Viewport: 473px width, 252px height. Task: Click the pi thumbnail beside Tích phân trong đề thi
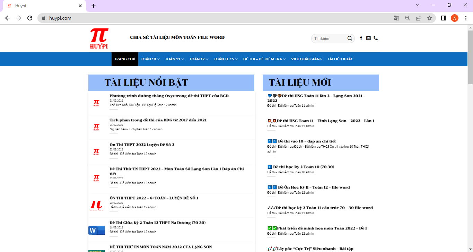point(96,127)
